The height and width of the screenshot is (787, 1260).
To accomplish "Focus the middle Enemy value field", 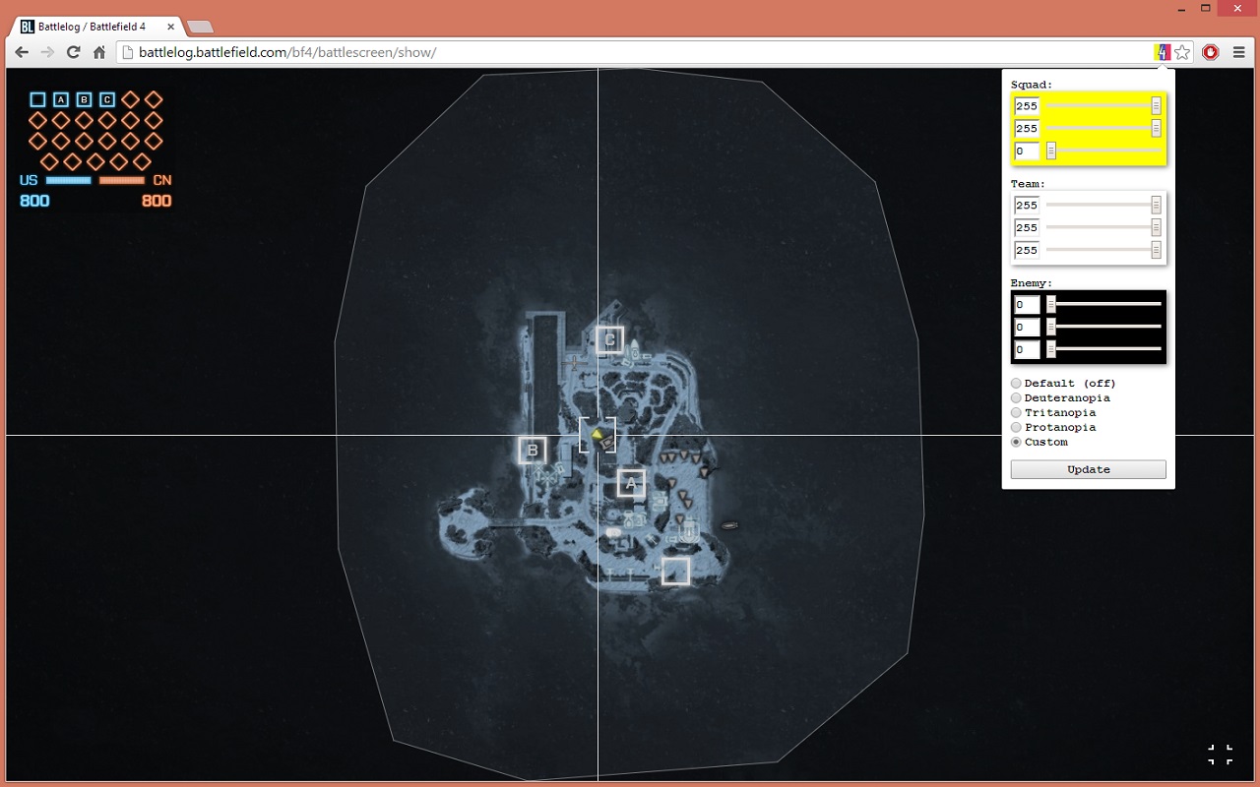I will [x=1027, y=327].
